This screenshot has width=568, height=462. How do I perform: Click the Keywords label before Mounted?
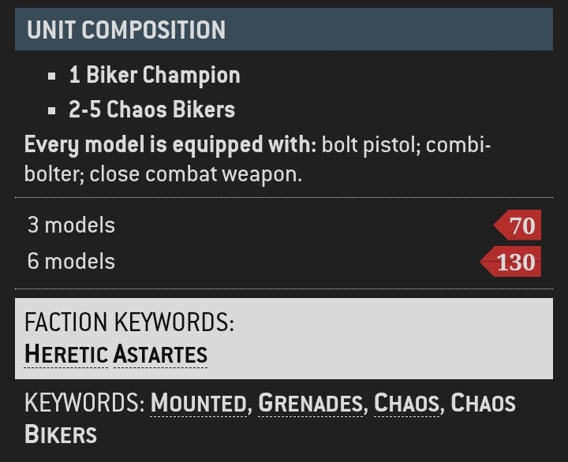point(84,403)
